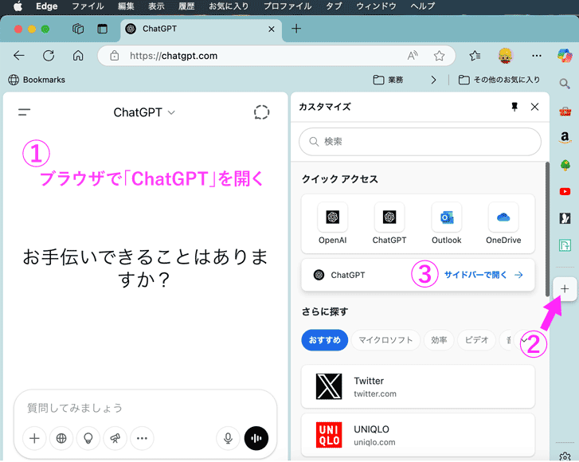Open the workspaces icon in the tab strip
This screenshot has width=579, height=462.
click(x=78, y=29)
